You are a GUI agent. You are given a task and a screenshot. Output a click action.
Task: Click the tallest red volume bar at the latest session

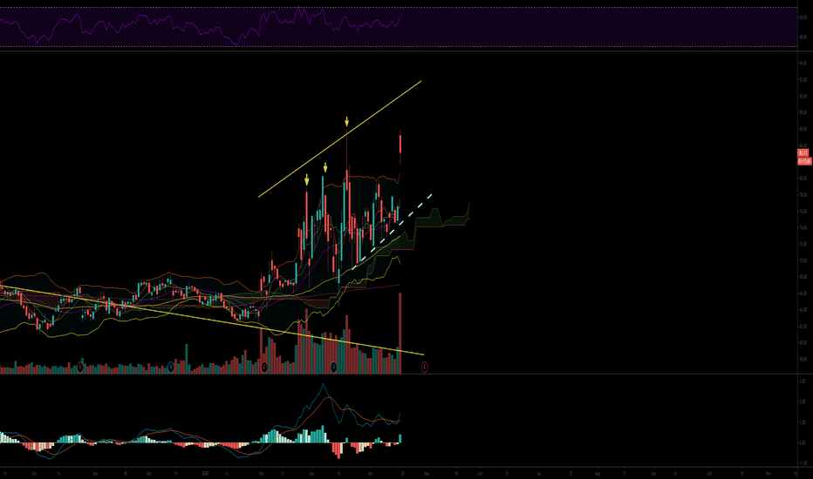pyautogui.click(x=400, y=334)
